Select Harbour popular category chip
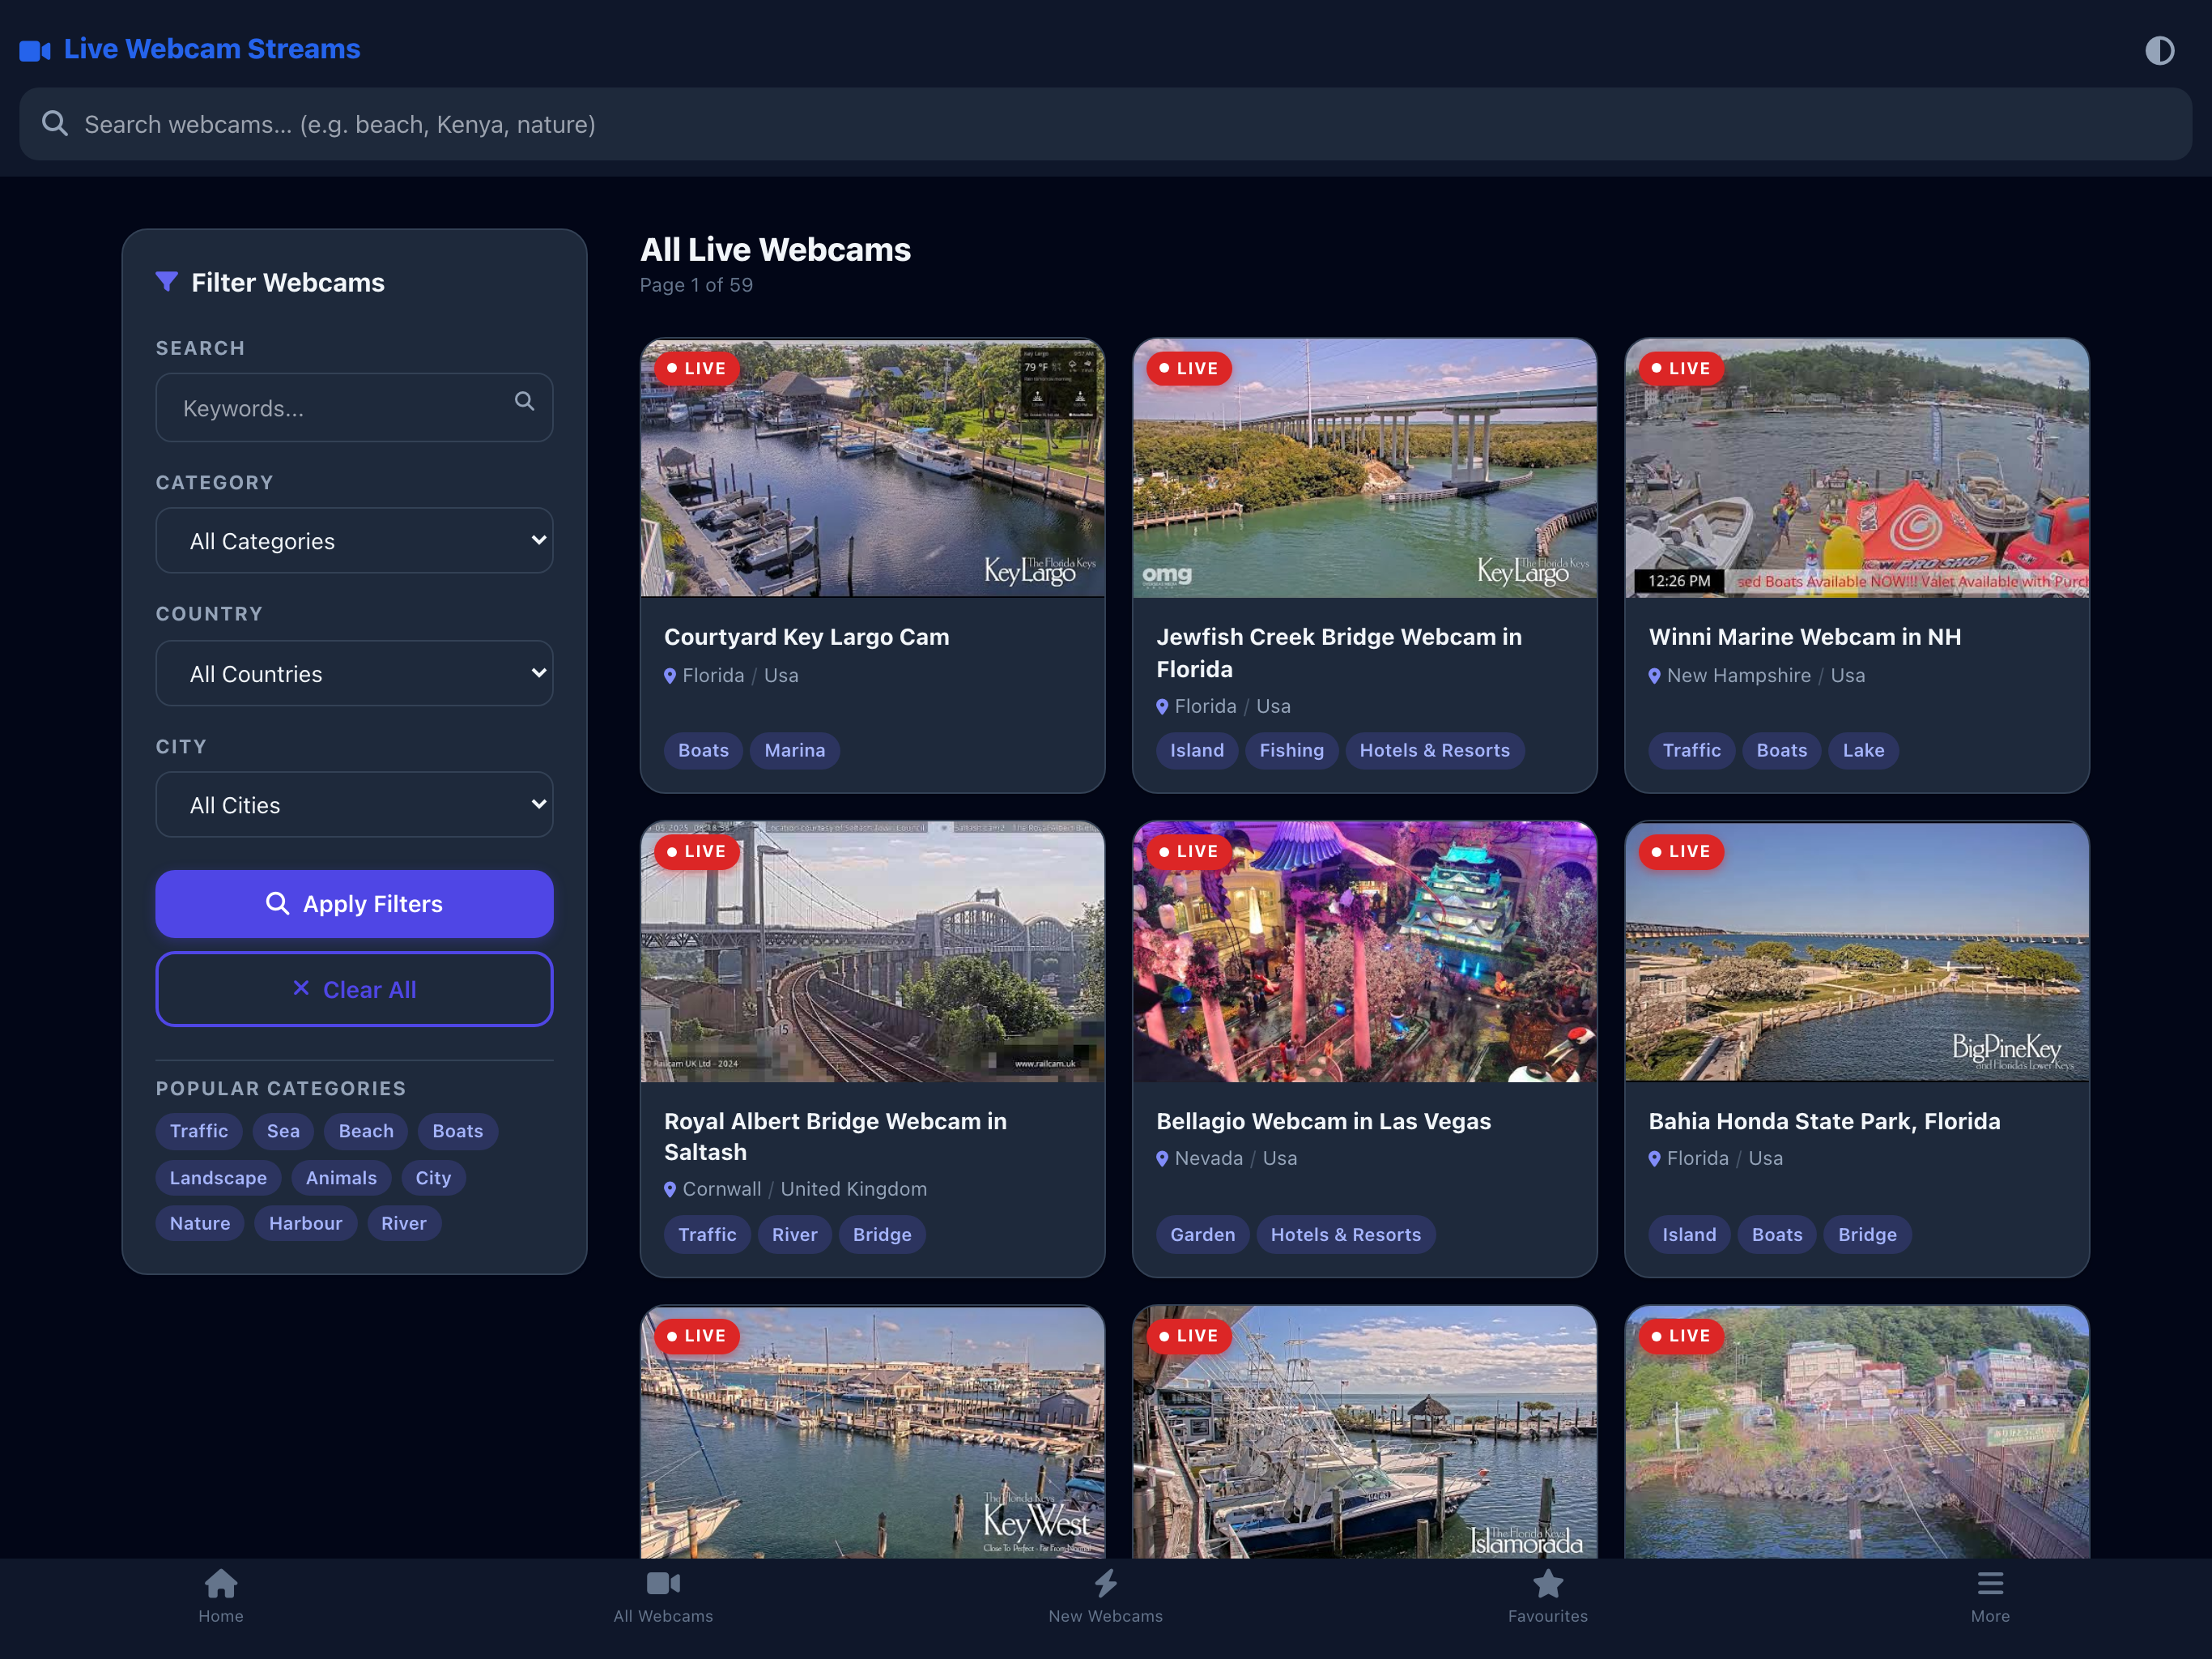Viewport: 2212px width, 1659px height. pyautogui.click(x=305, y=1222)
